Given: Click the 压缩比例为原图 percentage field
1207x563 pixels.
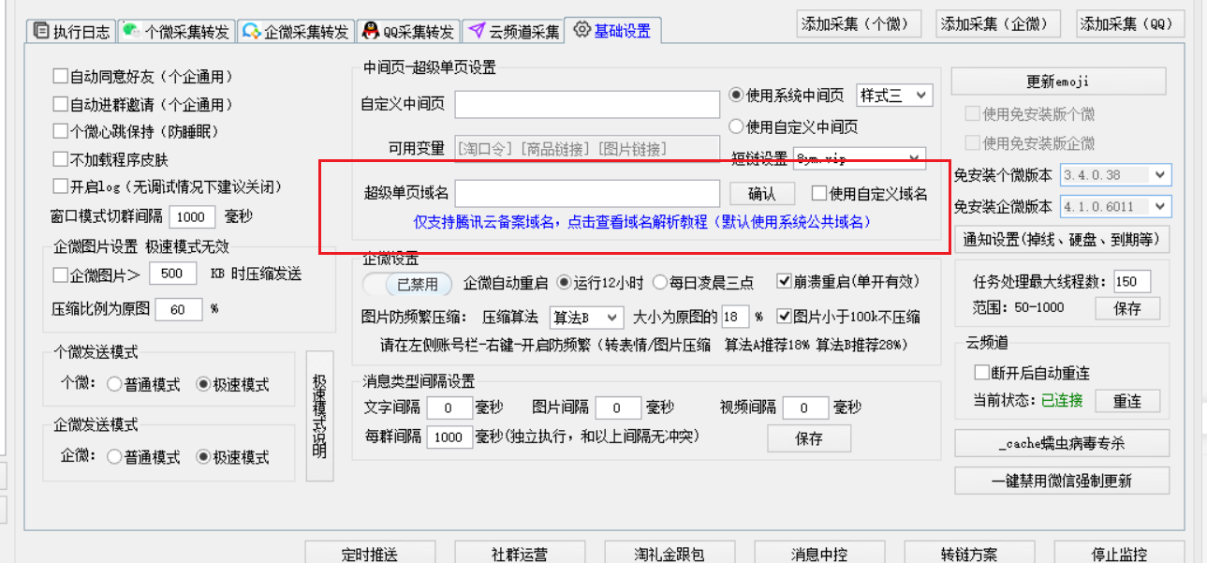Looking at the screenshot, I should 179,309.
